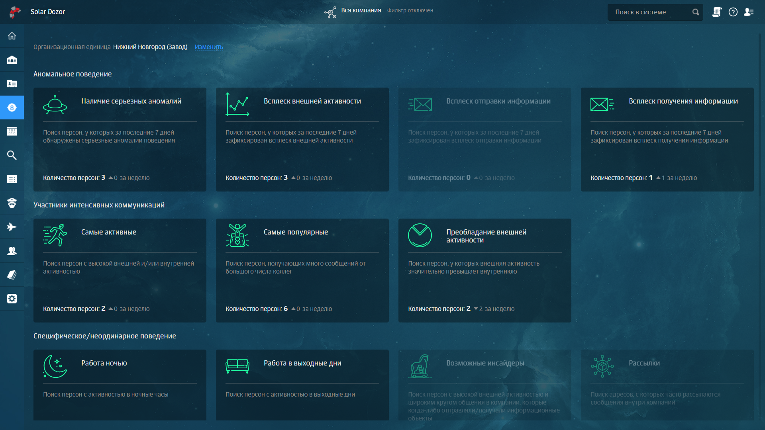Click the help question mark icon
Viewport: 765px width, 430px height.
pyautogui.click(x=733, y=12)
